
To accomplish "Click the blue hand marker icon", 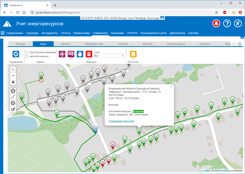I will 80,54.
